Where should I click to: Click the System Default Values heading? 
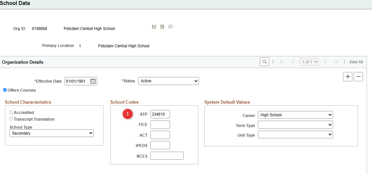coord(227,102)
